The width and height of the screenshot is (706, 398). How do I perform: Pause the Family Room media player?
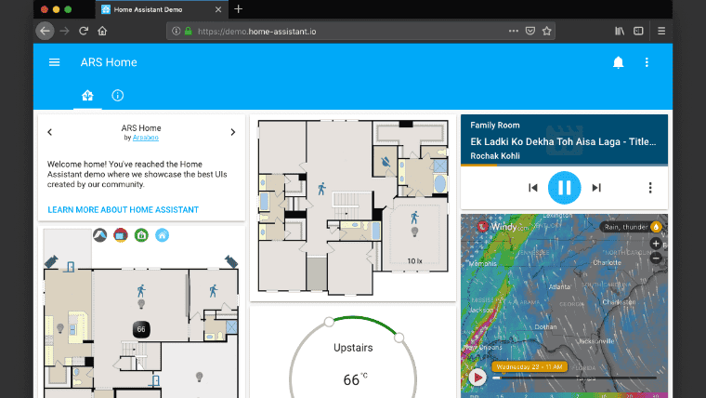click(564, 188)
